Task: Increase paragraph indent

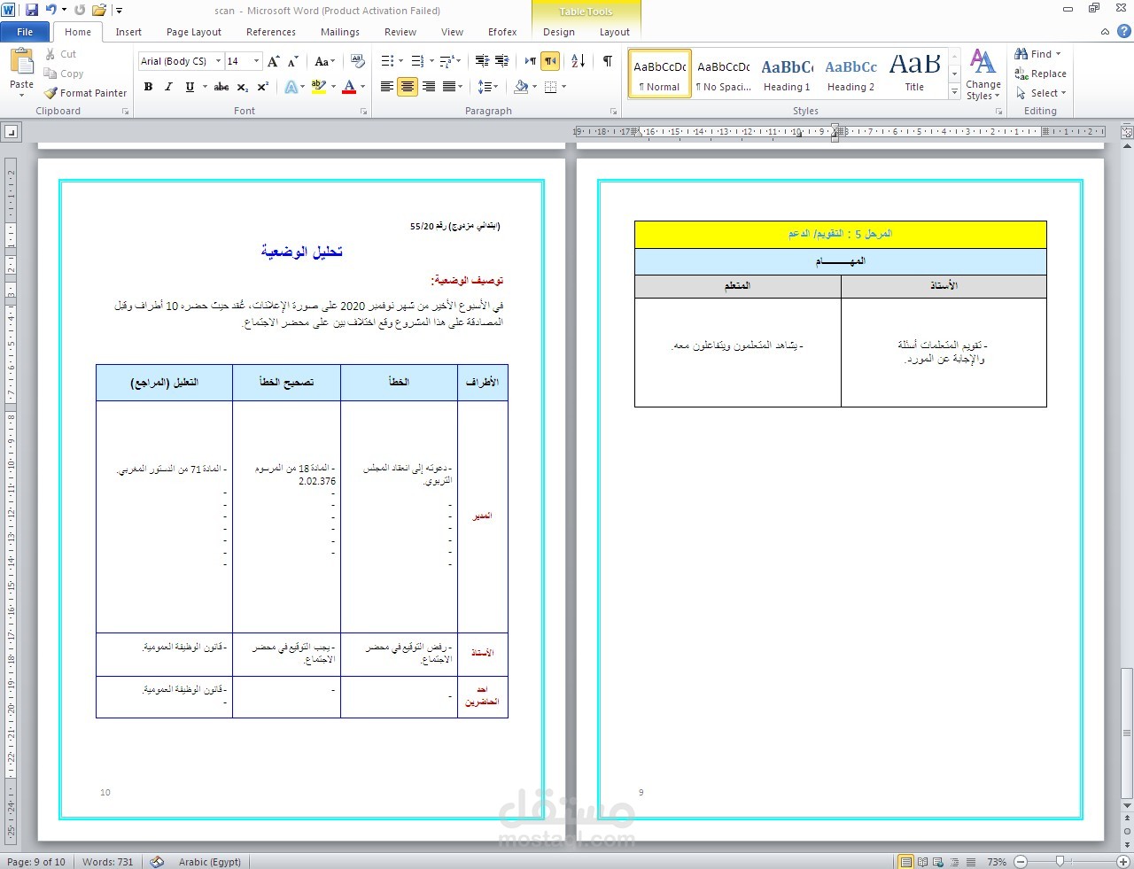Action: tap(501, 61)
